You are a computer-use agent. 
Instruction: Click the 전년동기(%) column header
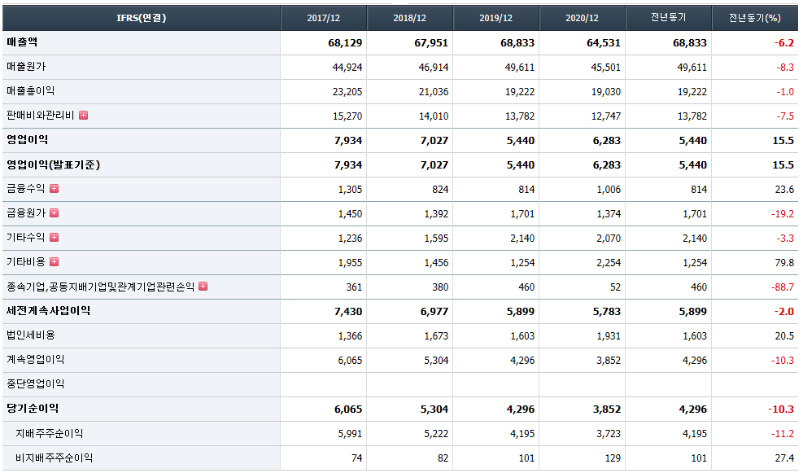[755, 18]
